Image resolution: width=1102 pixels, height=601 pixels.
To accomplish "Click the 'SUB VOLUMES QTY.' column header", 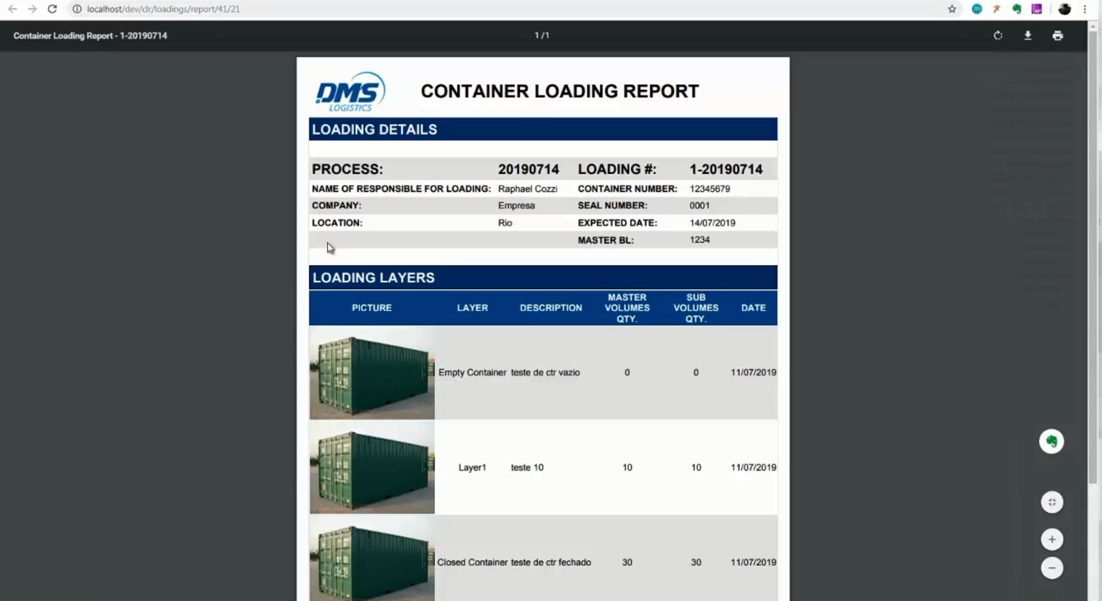I will [696, 308].
